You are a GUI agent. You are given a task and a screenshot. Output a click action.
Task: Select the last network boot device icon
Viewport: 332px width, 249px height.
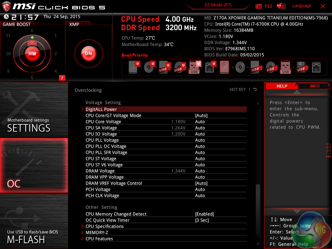(316, 67)
